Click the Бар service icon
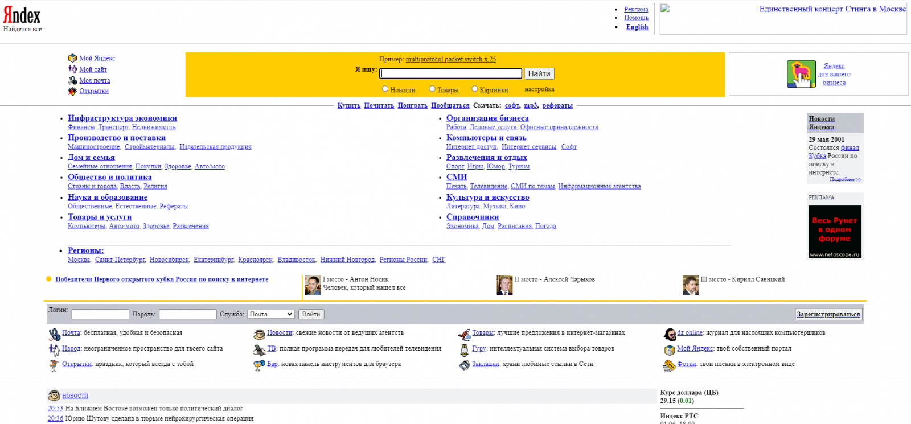Viewport: 911px width, 424px height. point(260,365)
